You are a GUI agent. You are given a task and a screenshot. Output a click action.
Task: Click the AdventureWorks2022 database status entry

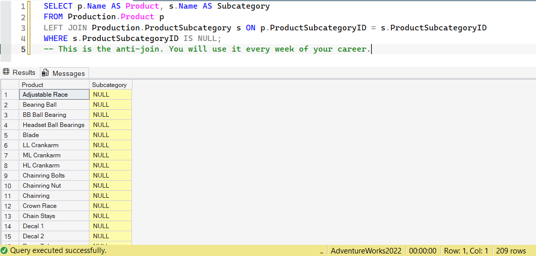point(366,250)
